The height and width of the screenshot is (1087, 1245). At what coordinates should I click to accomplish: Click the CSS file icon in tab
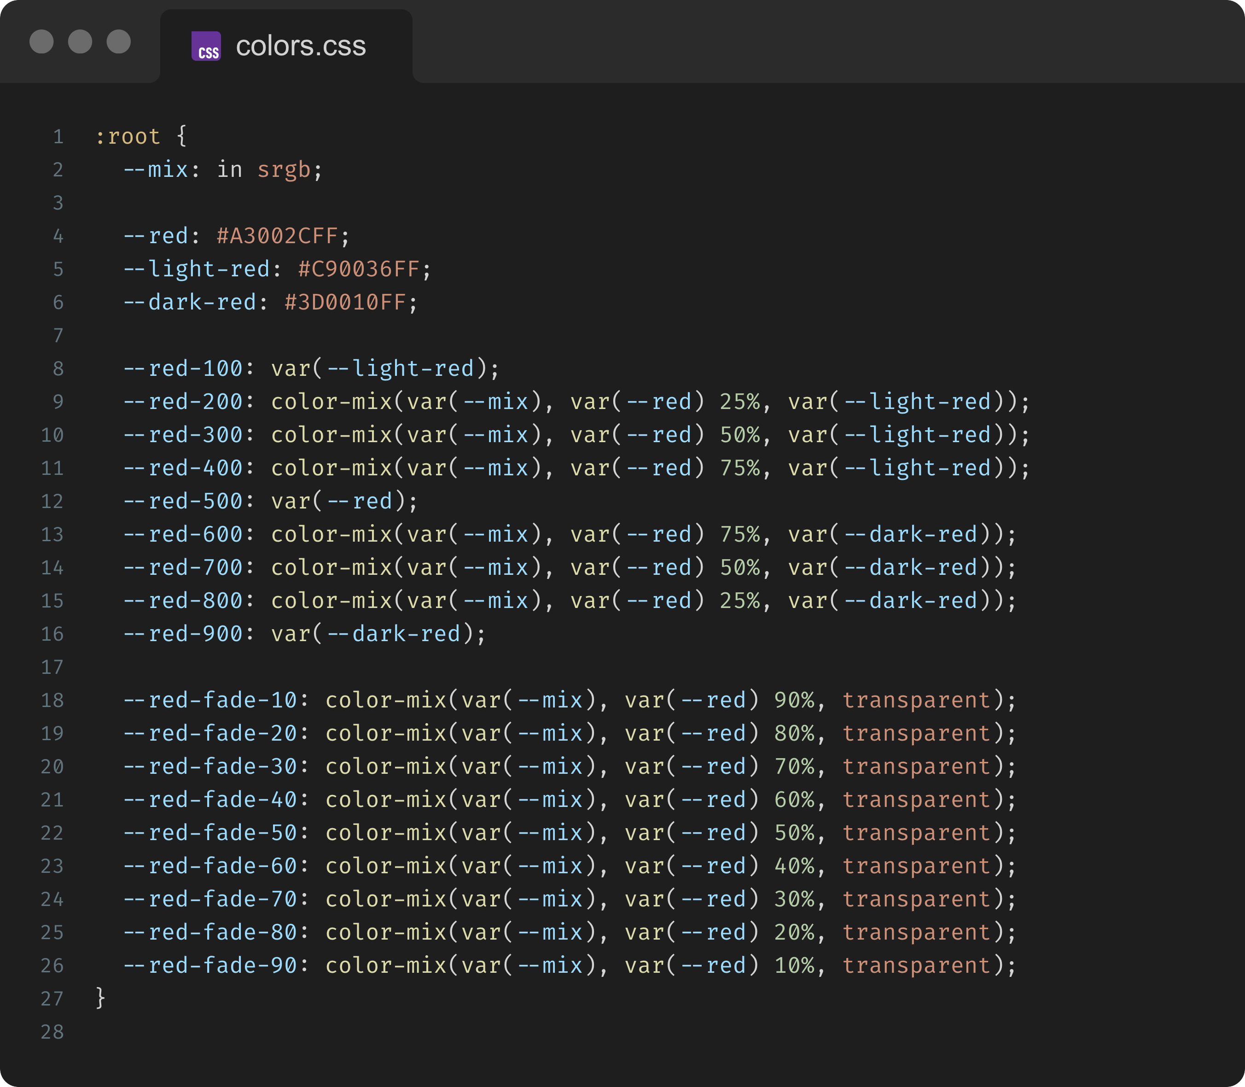(x=206, y=46)
